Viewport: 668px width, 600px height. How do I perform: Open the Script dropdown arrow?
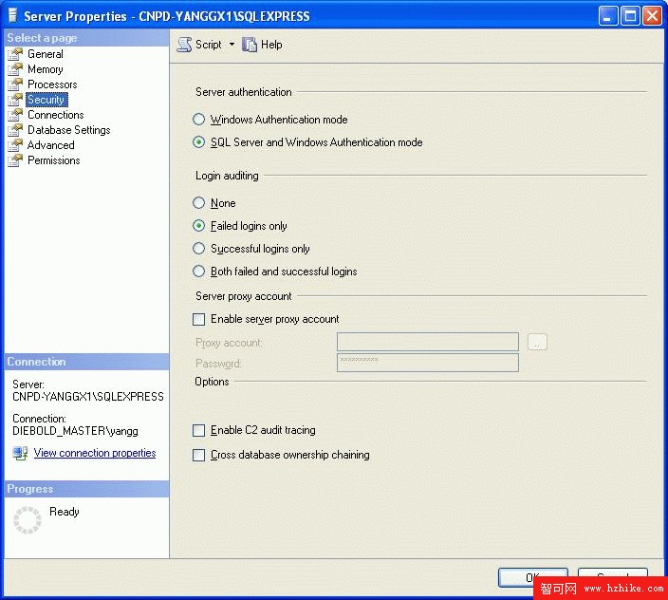(232, 44)
